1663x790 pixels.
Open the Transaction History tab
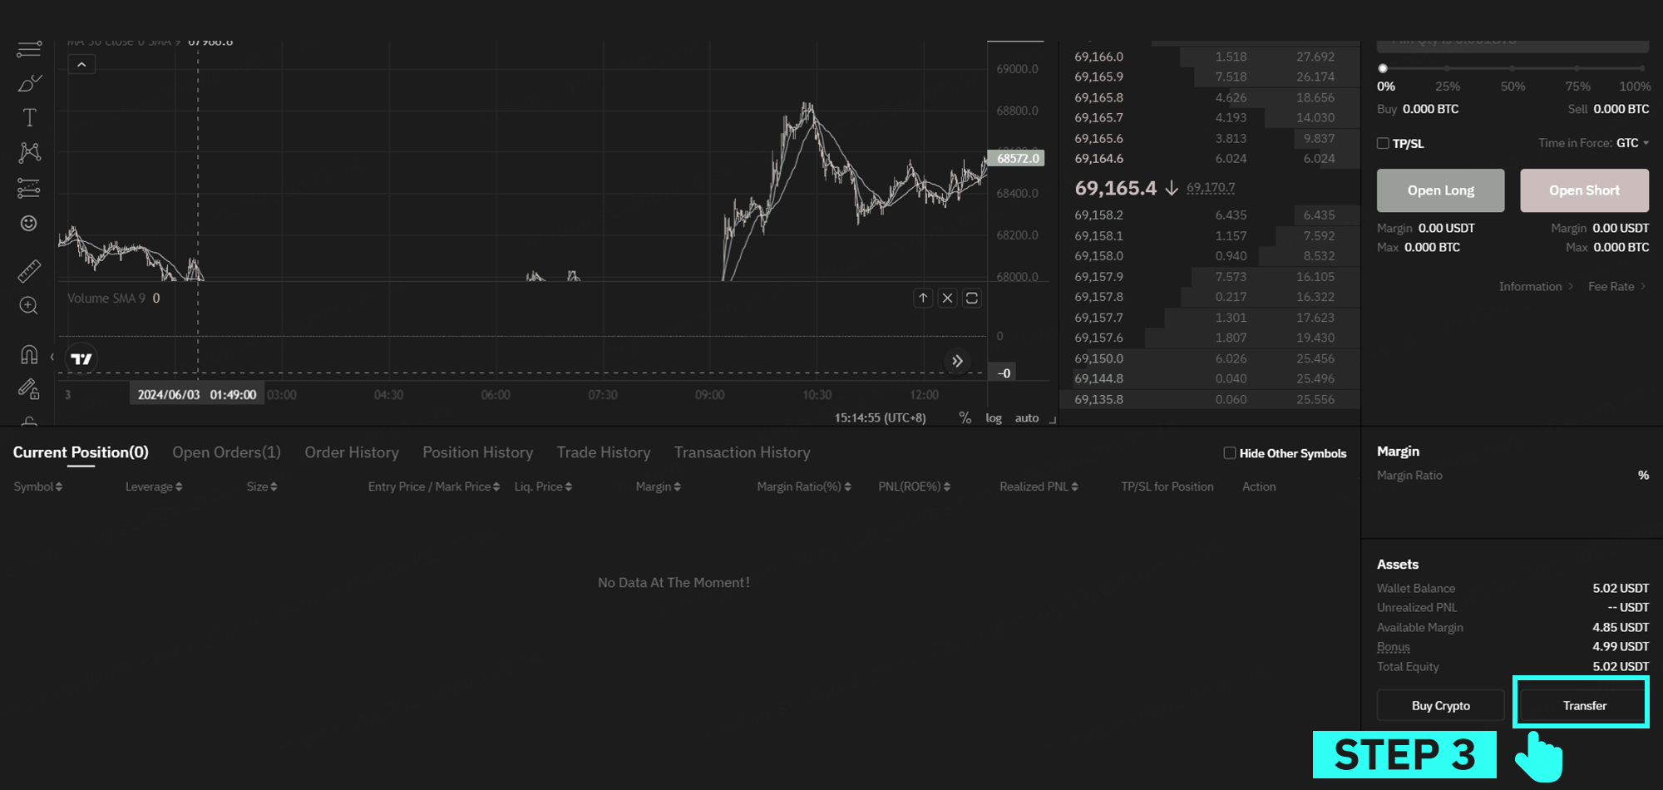pyautogui.click(x=742, y=452)
